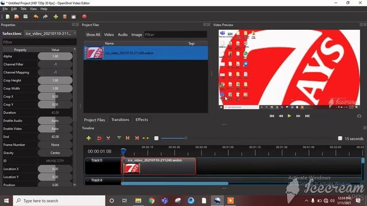Screen dimensions: 367x206
Task: Click the Enable Video Auto value
Action: pos(55,129)
